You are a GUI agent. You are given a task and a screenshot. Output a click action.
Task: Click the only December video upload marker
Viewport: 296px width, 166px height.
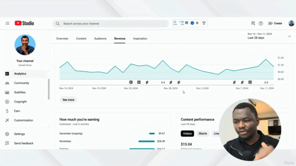250,82
